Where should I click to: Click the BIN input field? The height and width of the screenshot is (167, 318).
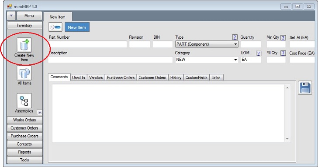(162, 44)
